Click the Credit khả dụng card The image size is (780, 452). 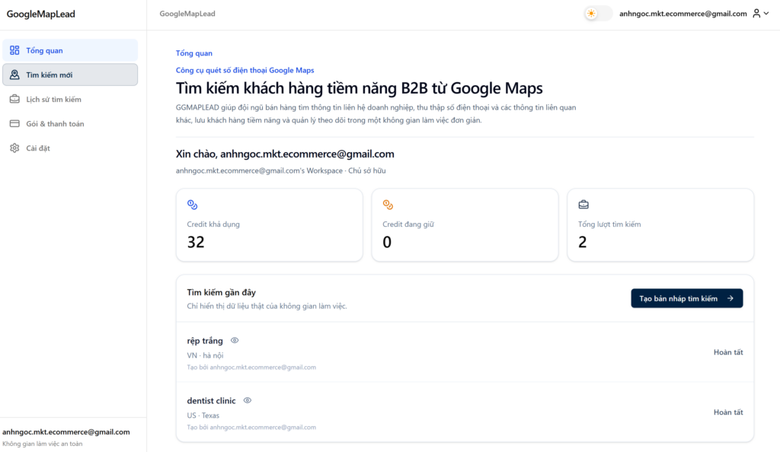[x=269, y=224]
